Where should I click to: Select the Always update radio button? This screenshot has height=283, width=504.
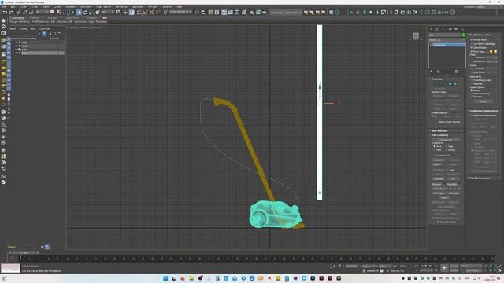[x=472, y=90]
